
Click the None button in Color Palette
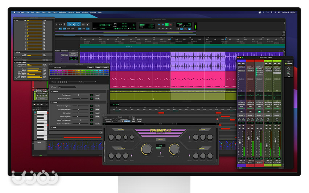click(x=106, y=67)
